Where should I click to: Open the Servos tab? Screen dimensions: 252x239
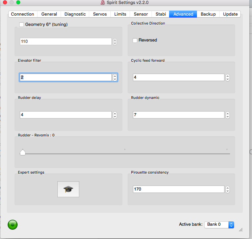100,14
